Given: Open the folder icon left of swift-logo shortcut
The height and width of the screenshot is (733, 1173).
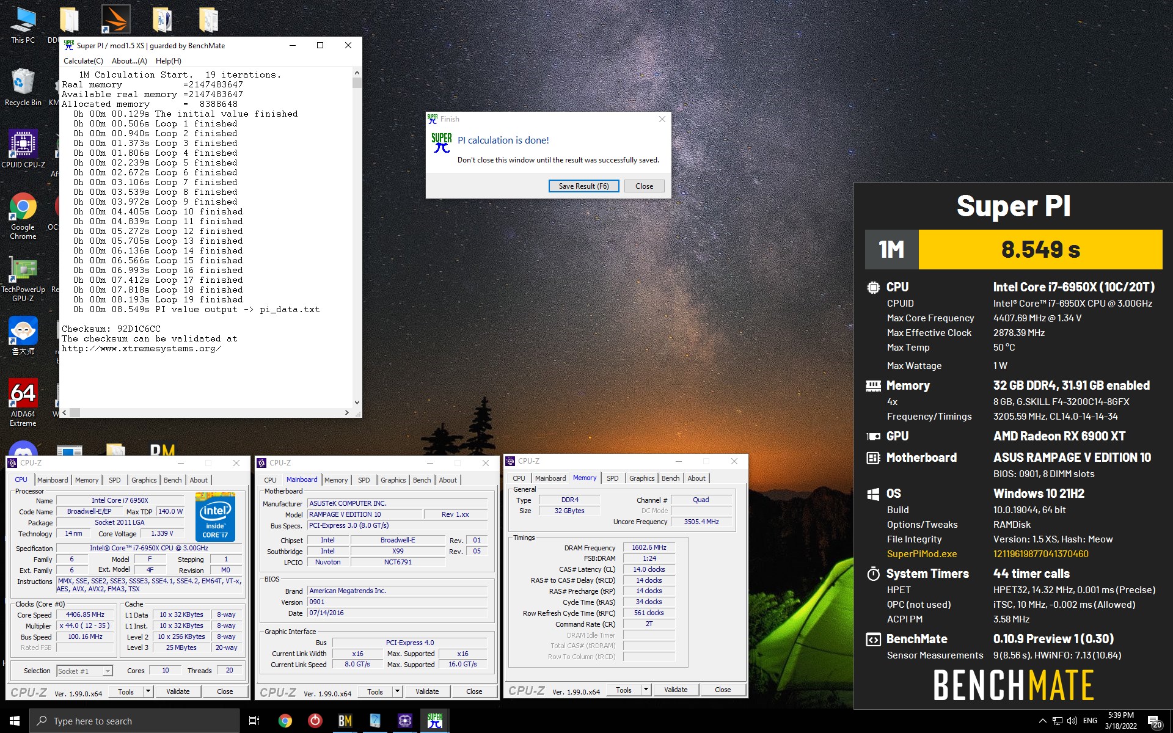Looking at the screenshot, I should (x=69, y=20).
